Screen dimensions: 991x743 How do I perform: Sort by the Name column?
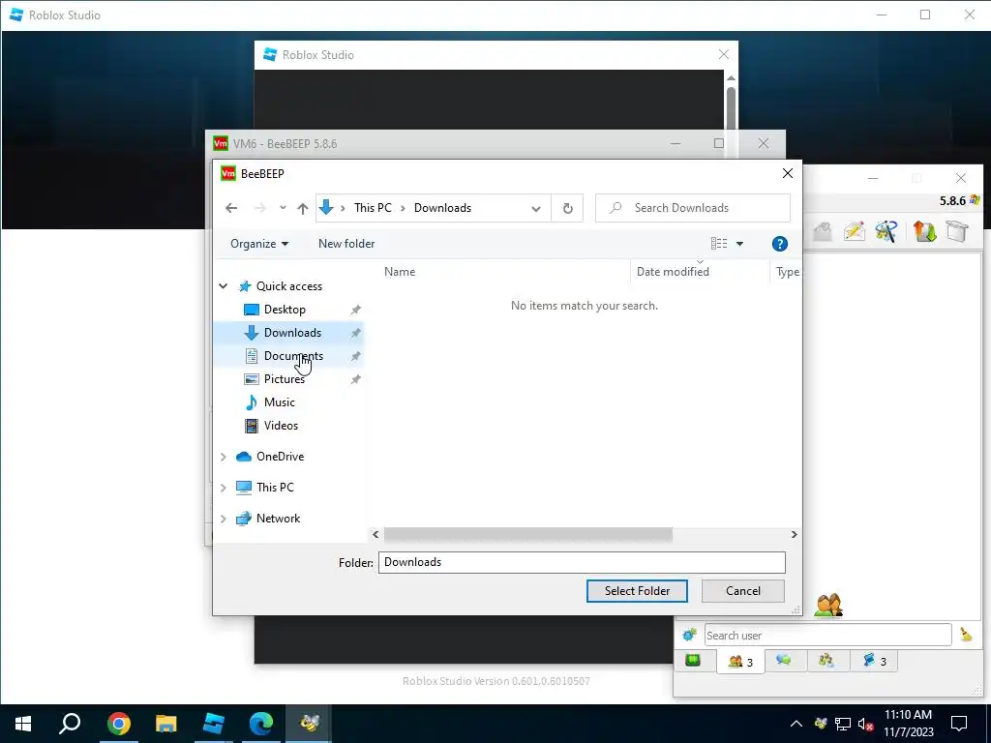400,272
